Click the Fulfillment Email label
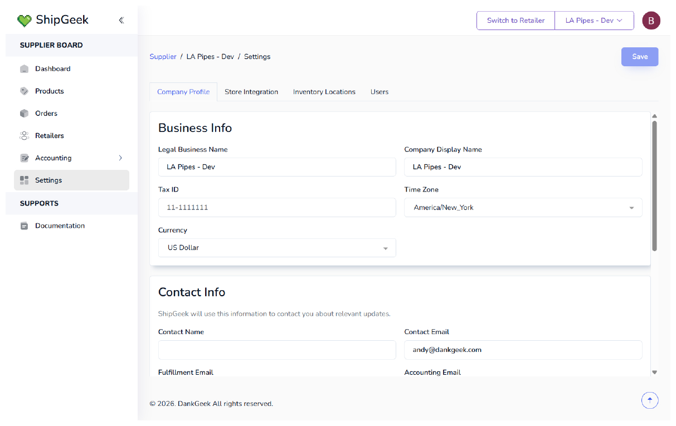Image resolution: width=676 pixels, height=426 pixels. [186, 373]
